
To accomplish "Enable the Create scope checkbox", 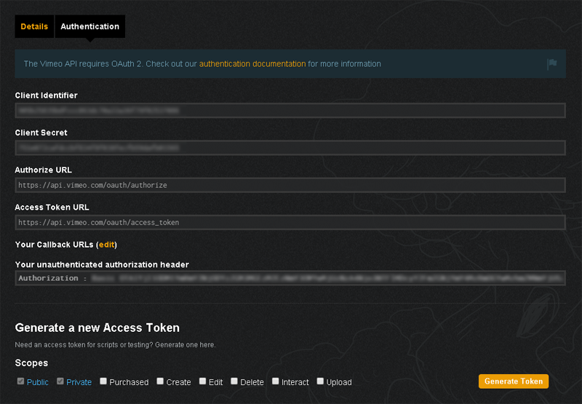I will point(160,381).
